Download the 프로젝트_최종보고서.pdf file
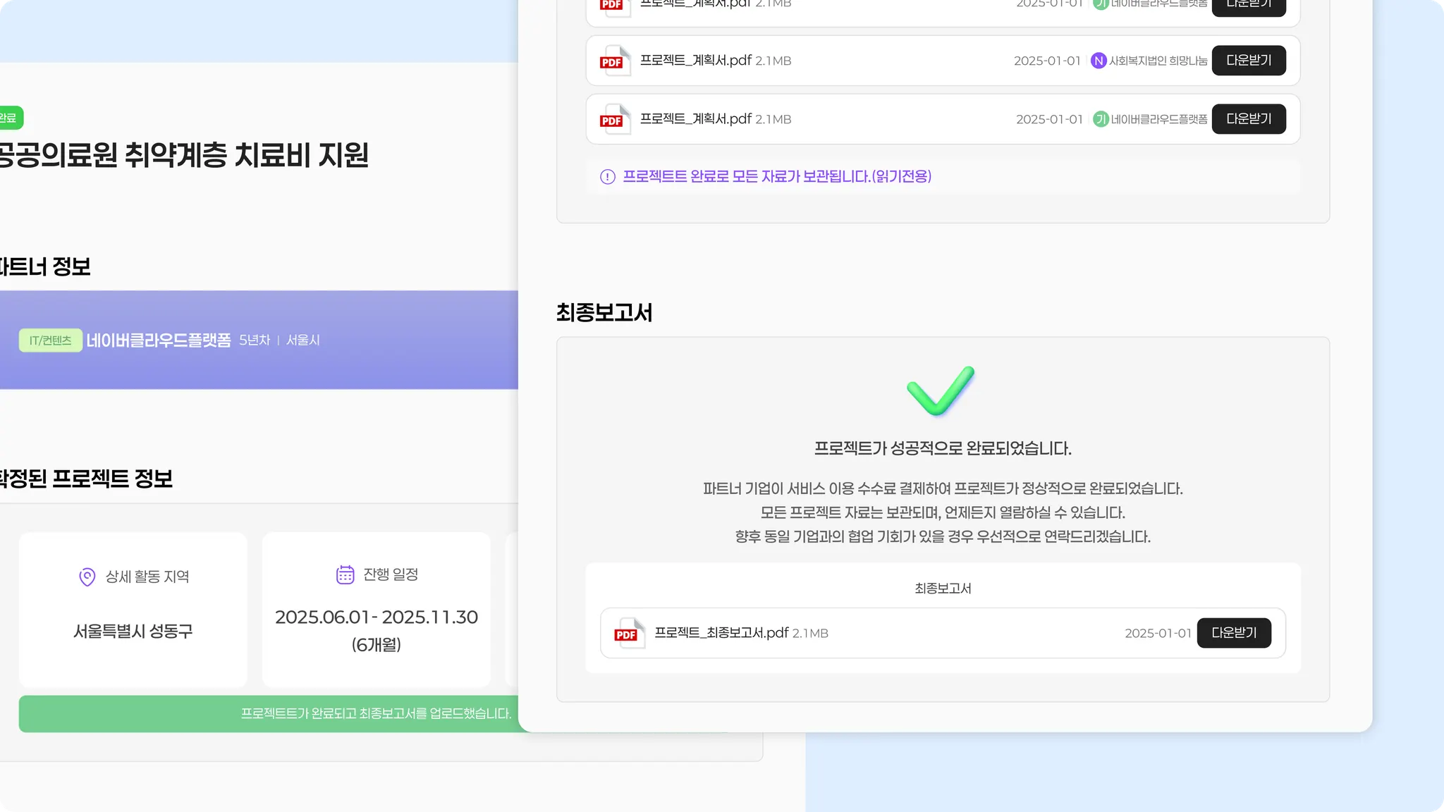Screen dimensions: 1444x812 [x=1233, y=633]
